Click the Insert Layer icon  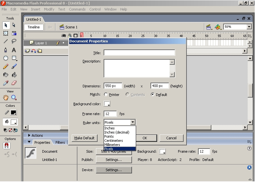[27, 51]
